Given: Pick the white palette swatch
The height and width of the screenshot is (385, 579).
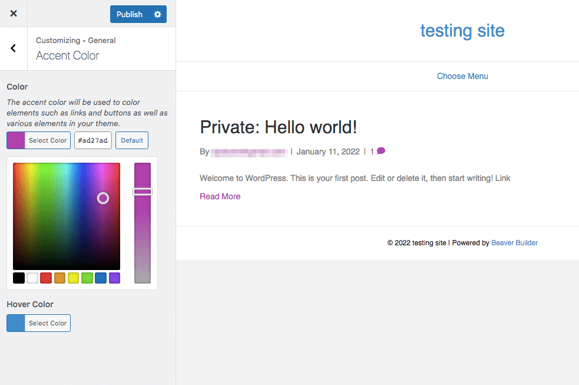Looking at the screenshot, I should (x=32, y=278).
